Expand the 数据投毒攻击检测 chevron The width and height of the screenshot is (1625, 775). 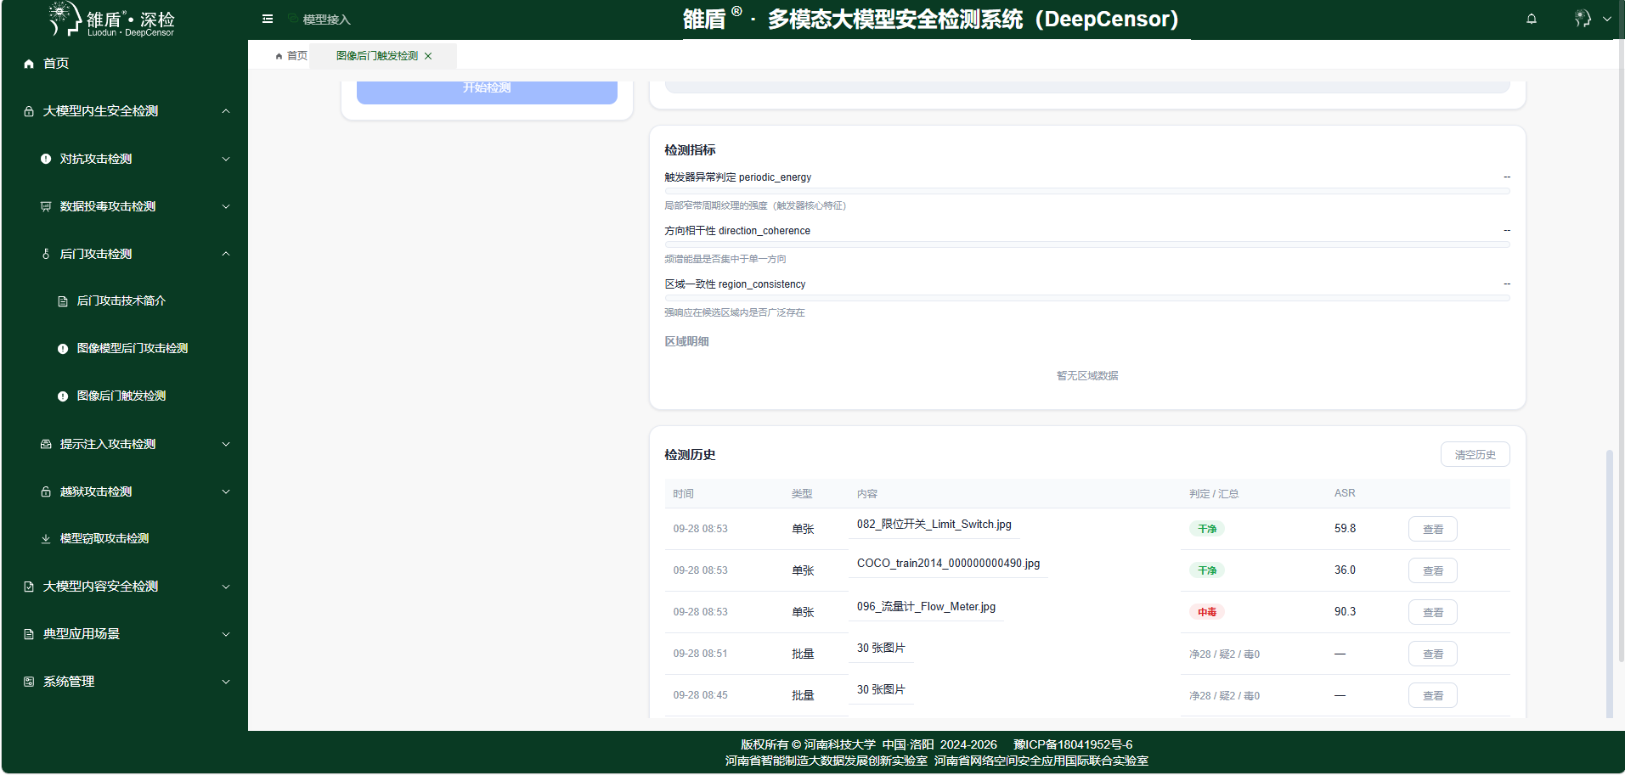click(x=226, y=206)
